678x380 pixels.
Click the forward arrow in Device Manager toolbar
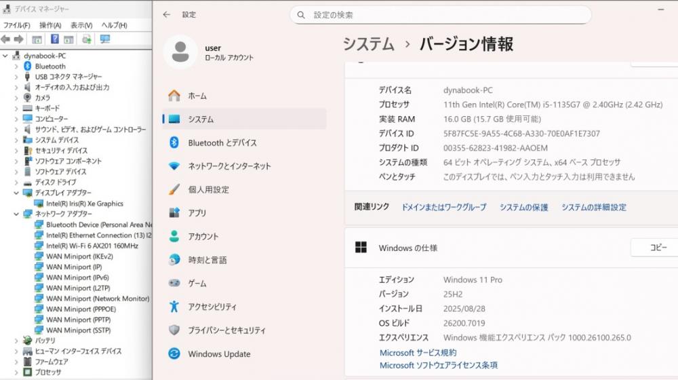18,39
